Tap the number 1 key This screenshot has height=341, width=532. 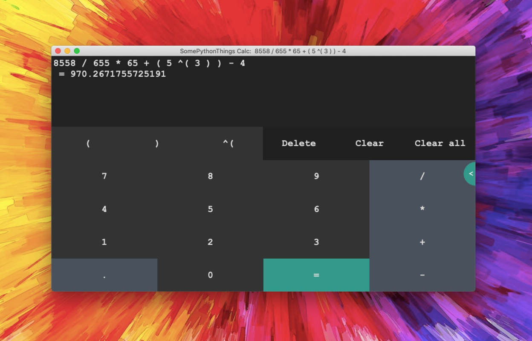[104, 242]
